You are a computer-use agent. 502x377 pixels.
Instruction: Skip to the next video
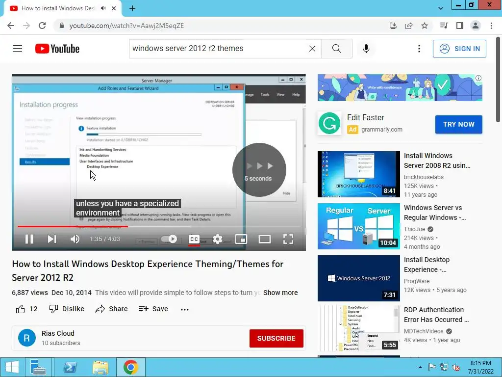52,239
